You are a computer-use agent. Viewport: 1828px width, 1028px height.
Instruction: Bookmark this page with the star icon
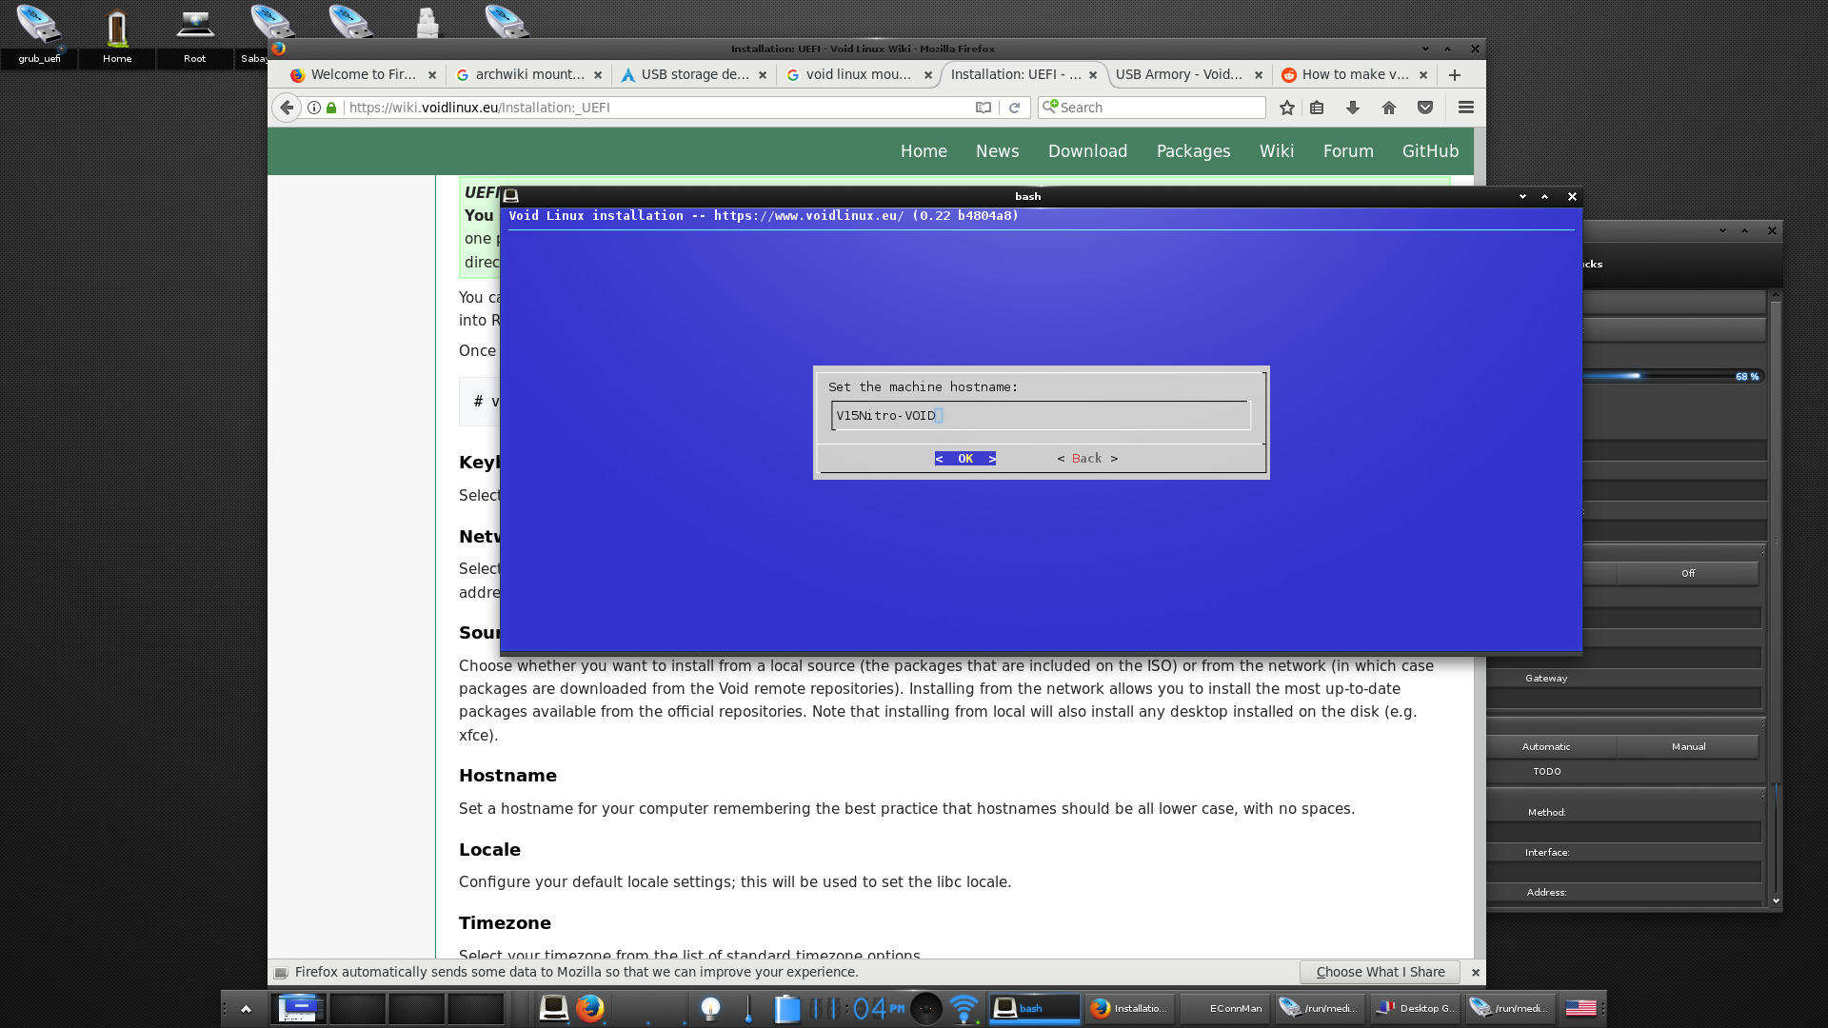coord(1287,108)
